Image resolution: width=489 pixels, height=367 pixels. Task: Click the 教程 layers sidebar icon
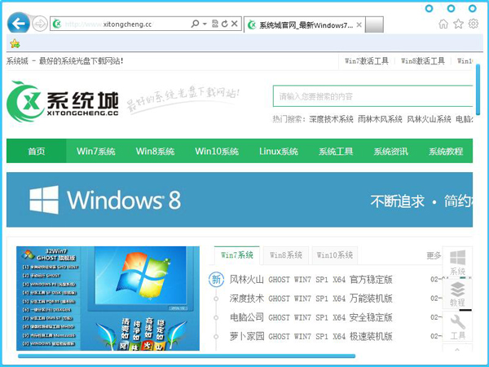click(457, 294)
